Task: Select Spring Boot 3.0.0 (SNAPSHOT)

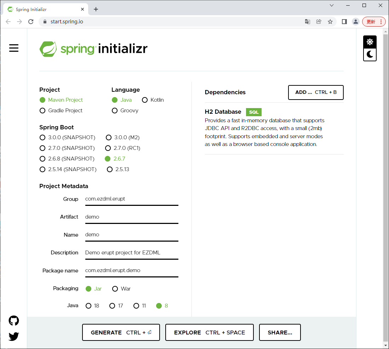Action: [x=67, y=137]
